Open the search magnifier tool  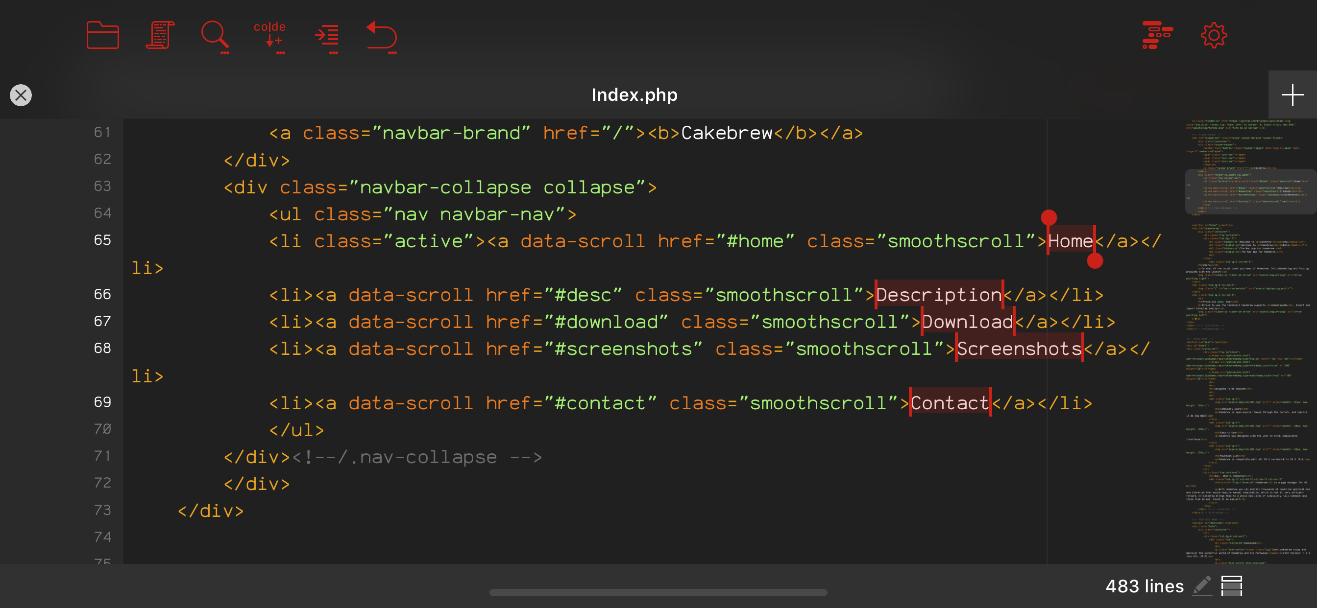click(x=214, y=36)
